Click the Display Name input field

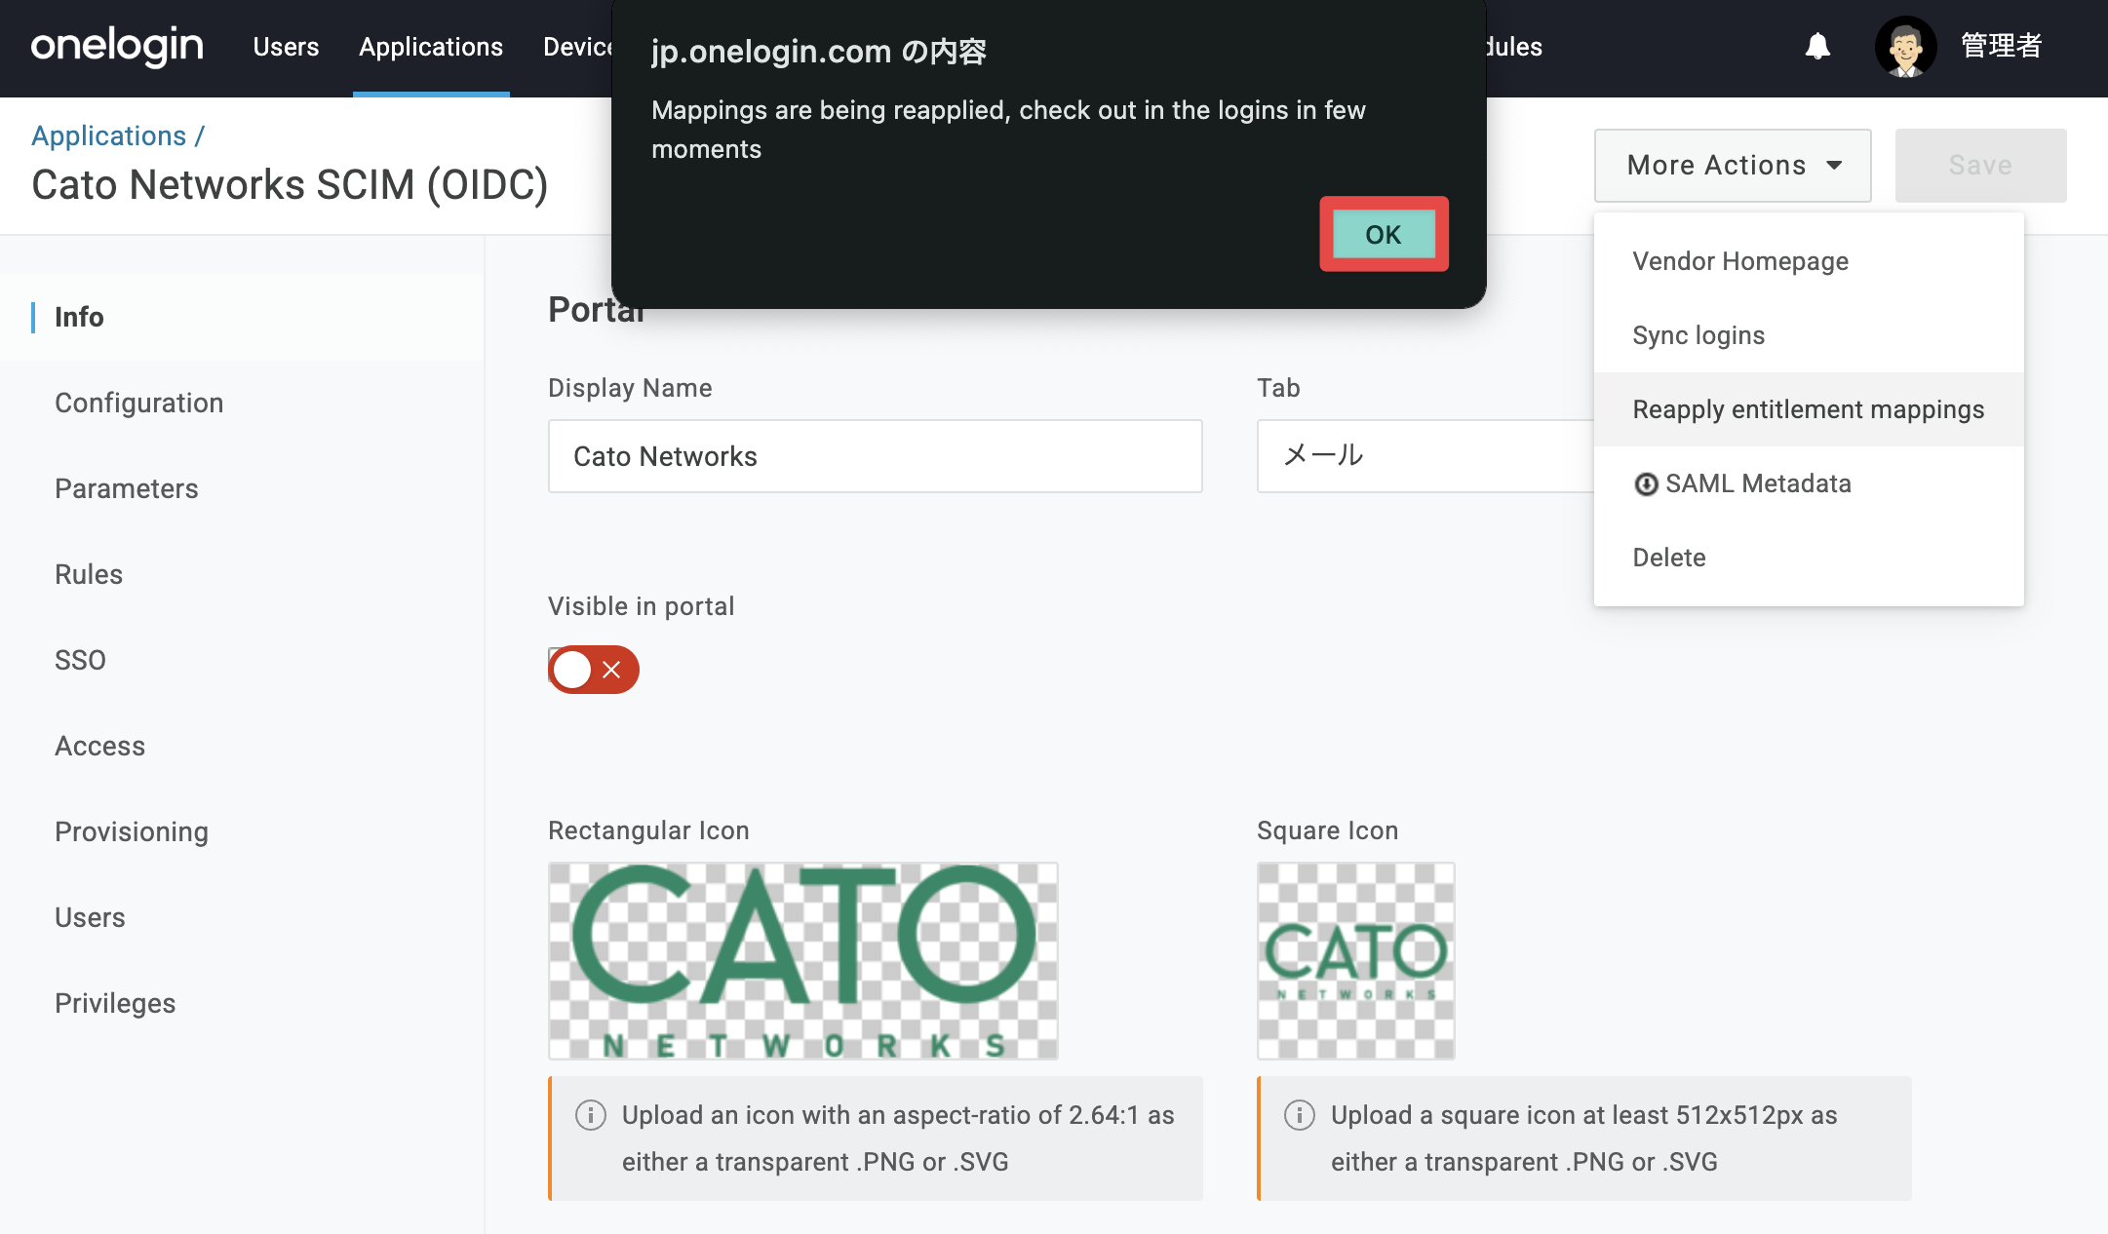click(x=875, y=456)
